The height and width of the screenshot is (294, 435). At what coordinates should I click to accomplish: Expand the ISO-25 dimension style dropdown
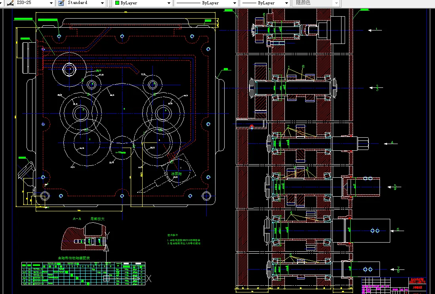pyautogui.click(x=51, y=3)
